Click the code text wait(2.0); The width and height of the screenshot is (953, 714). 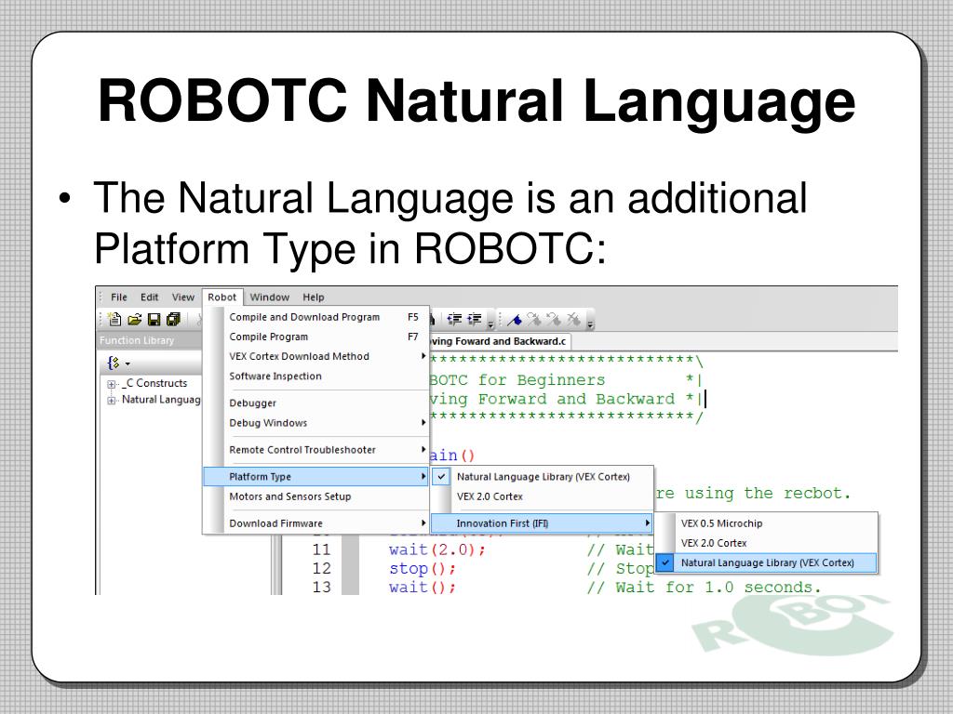tap(437, 550)
